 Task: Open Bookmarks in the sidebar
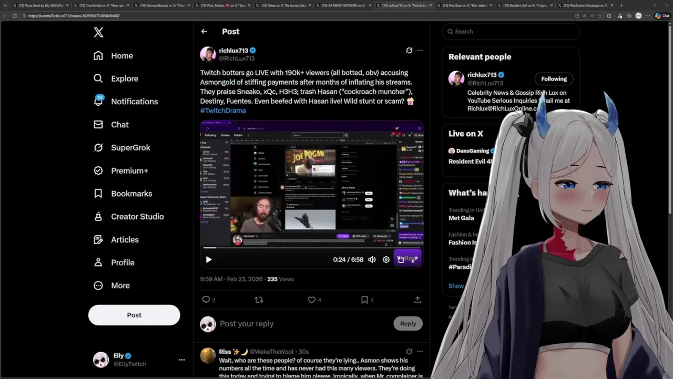[x=123, y=194]
